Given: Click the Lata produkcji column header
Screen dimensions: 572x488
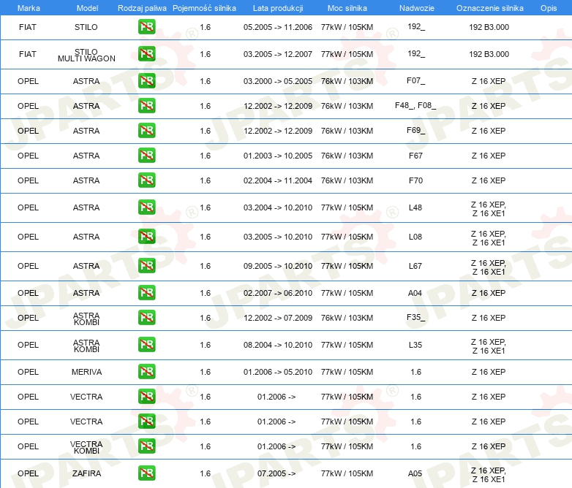Looking at the screenshot, I should pyautogui.click(x=278, y=8).
